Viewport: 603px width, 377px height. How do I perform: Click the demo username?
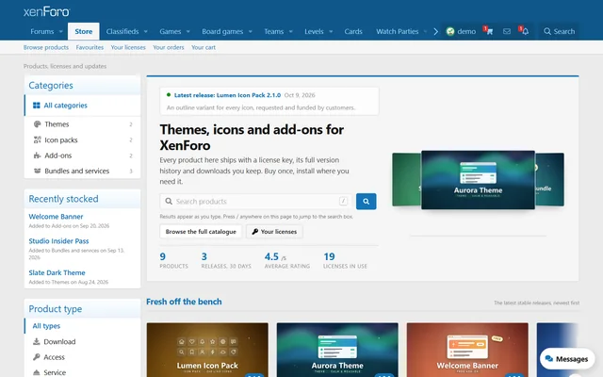[x=466, y=31]
